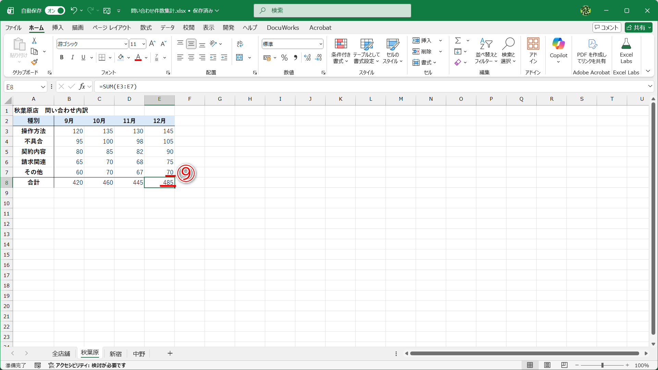Toggle Italic formatting
Viewport: 658px width, 370px height.
click(72, 58)
